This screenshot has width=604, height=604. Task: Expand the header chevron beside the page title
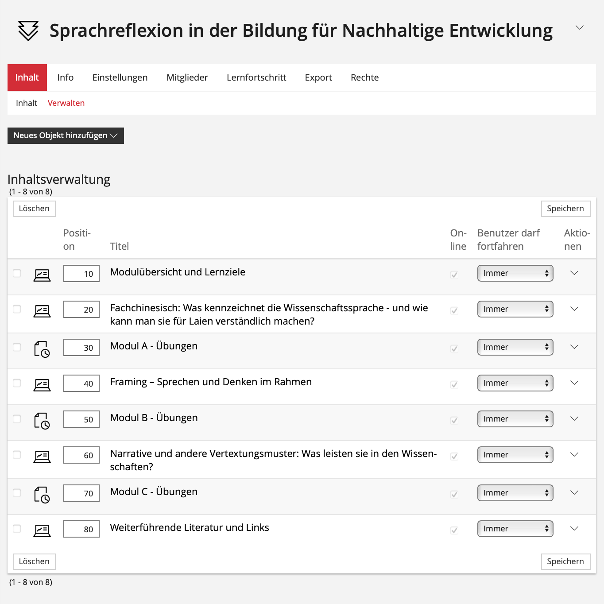579,28
